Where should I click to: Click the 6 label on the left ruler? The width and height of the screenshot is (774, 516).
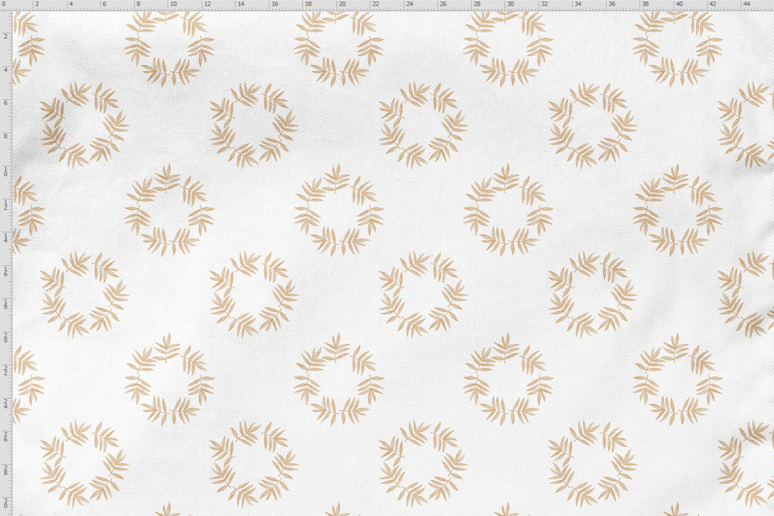coord(5,104)
